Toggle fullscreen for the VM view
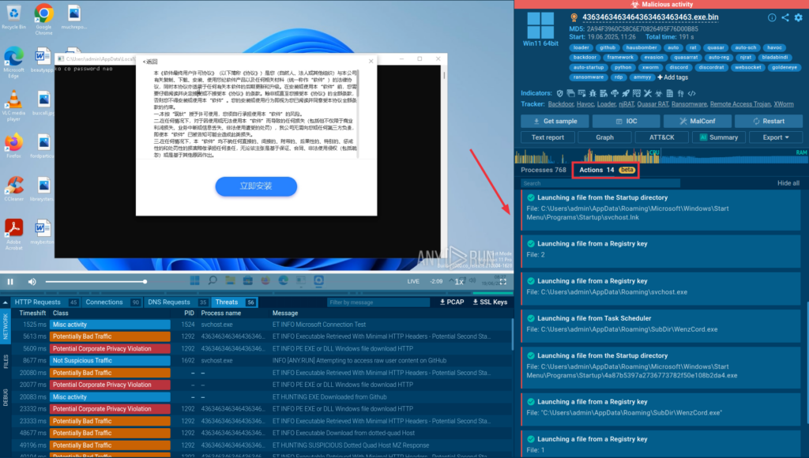 pyautogui.click(x=502, y=282)
